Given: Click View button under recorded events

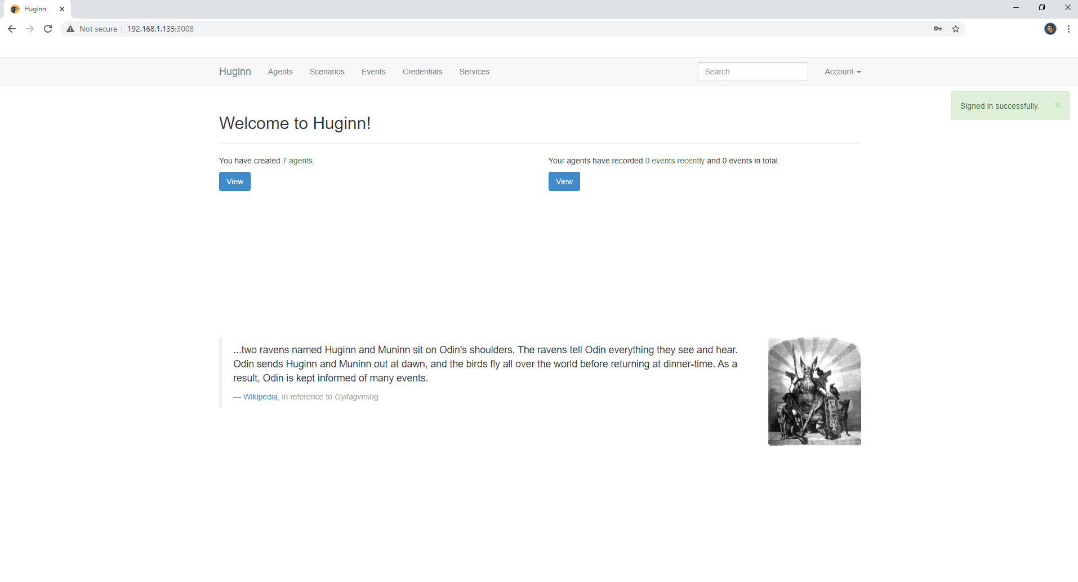Looking at the screenshot, I should tap(564, 181).
